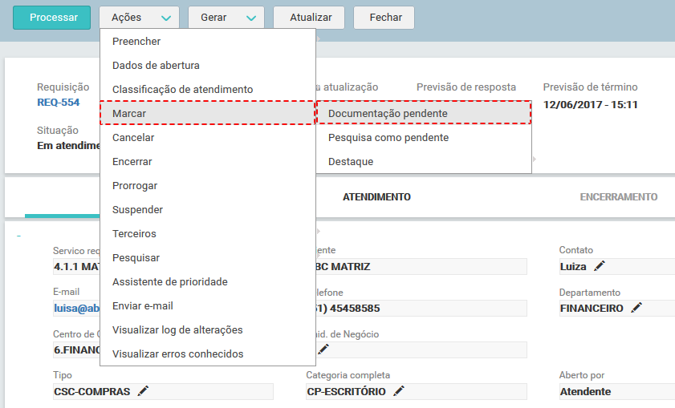Image resolution: width=675 pixels, height=408 pixels.
Task: Select Classificação de atendimento menu item
Action: 208,90
